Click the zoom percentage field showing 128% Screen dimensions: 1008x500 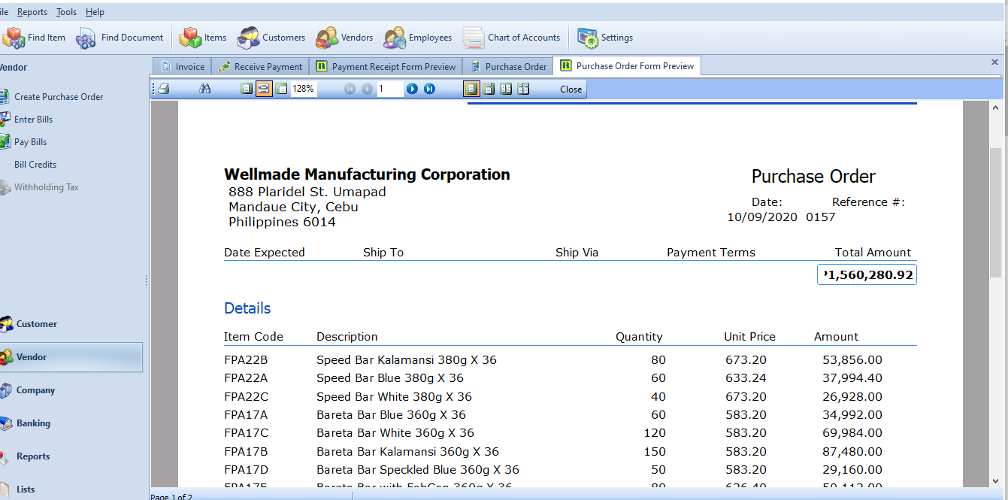[x=304, y=89]
